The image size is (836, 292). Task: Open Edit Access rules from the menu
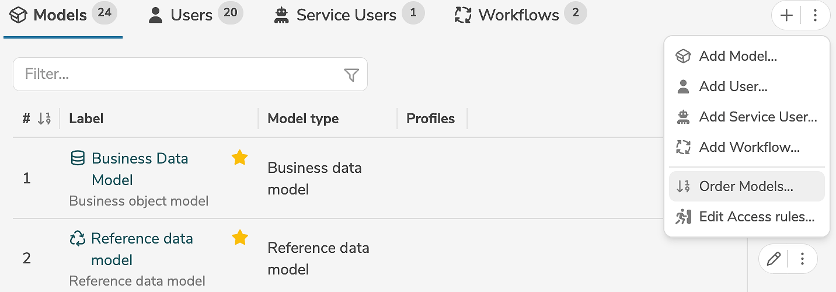click(x=757, y=217)
